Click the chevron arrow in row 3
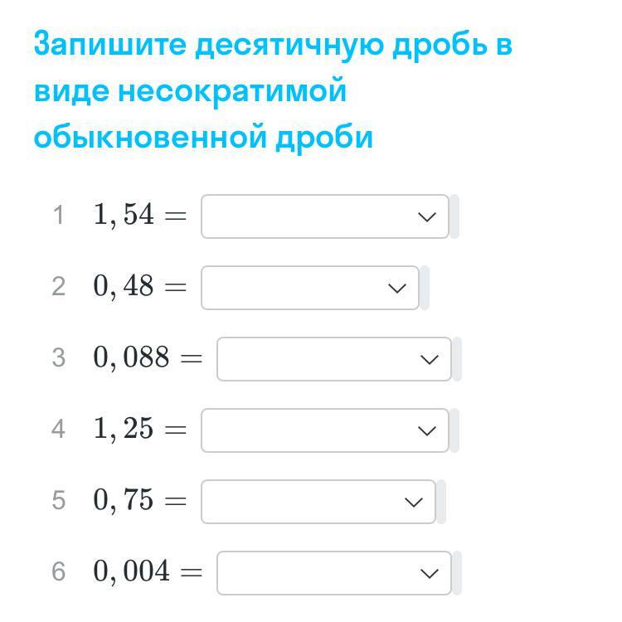Viewport: 622px width, 622px height. tap(430, 360)
